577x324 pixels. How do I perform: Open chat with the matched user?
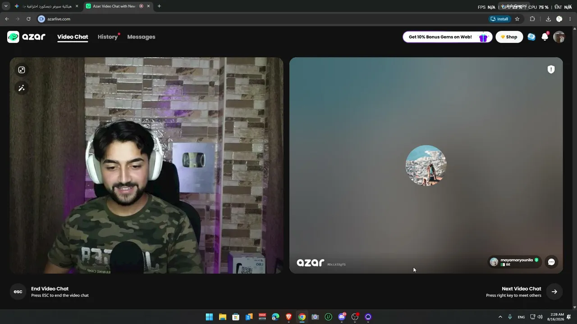(x=551, y=262)
